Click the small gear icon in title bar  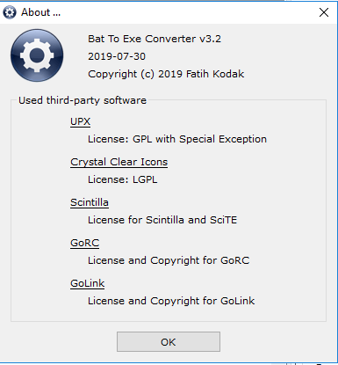click(x=10, y=12)
